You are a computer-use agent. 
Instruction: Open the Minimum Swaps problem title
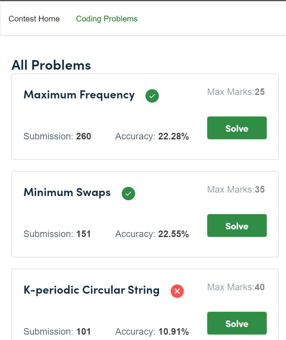67,193
